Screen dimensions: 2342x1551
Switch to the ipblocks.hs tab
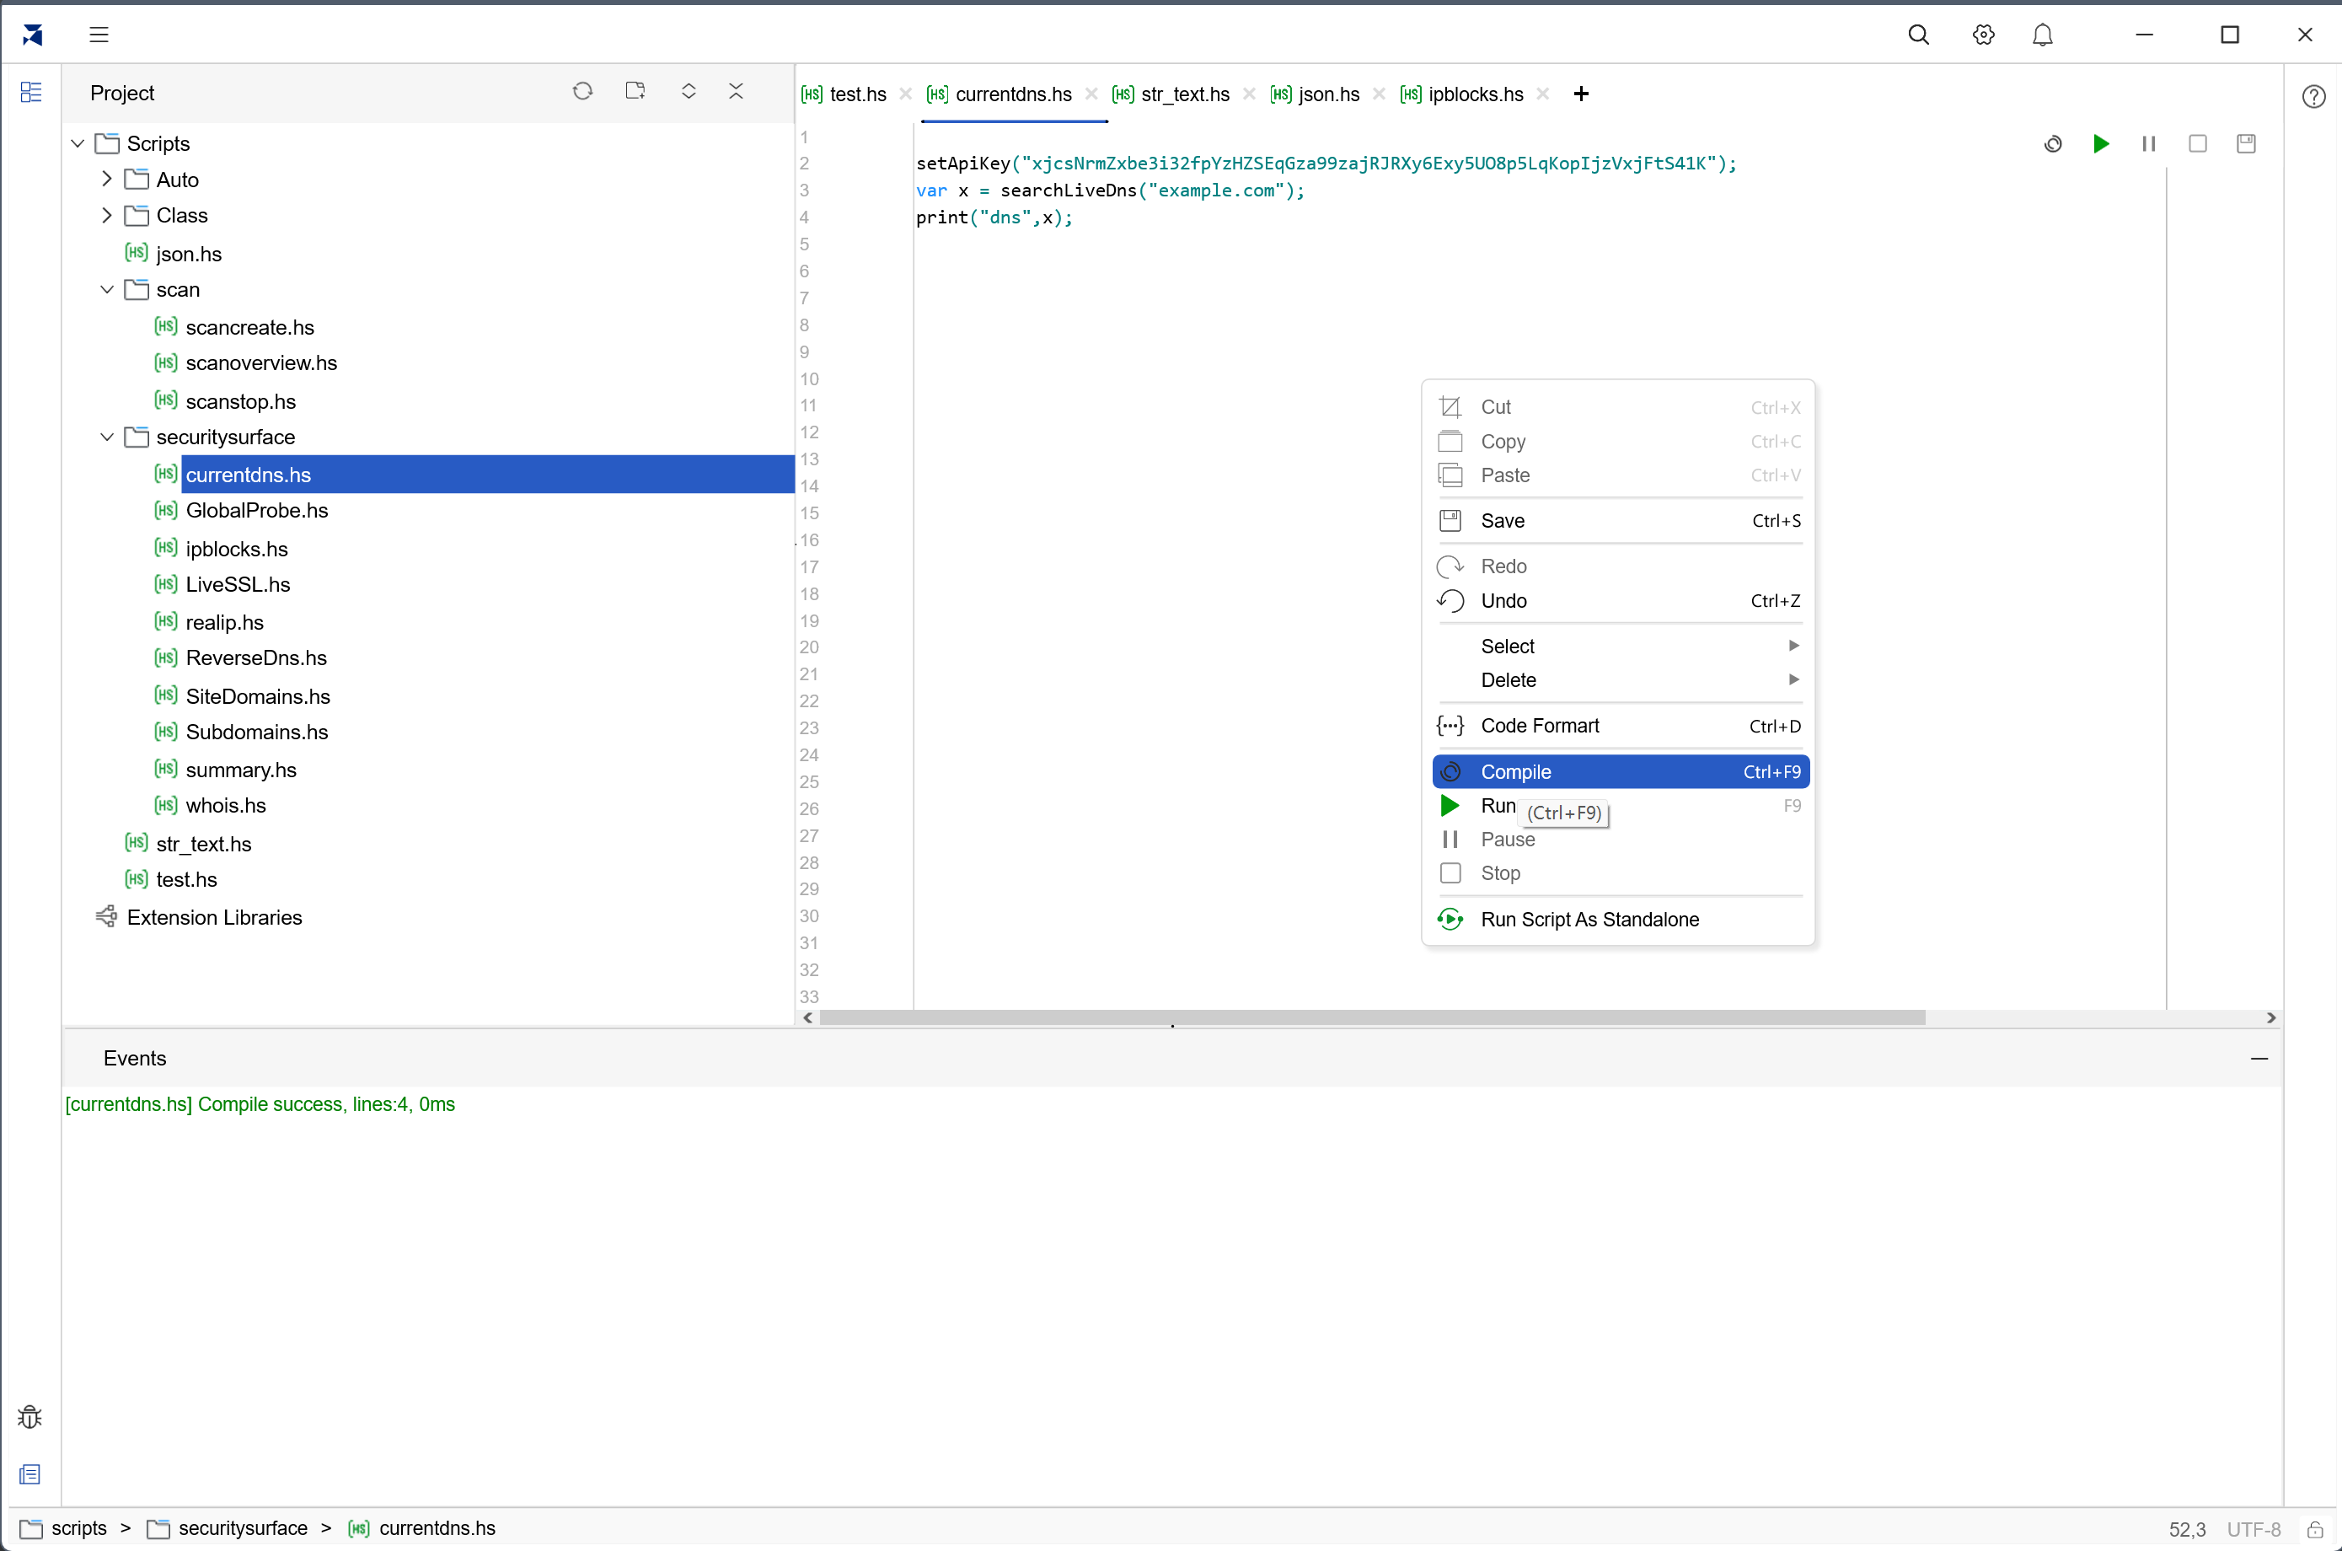point(1463,94)
